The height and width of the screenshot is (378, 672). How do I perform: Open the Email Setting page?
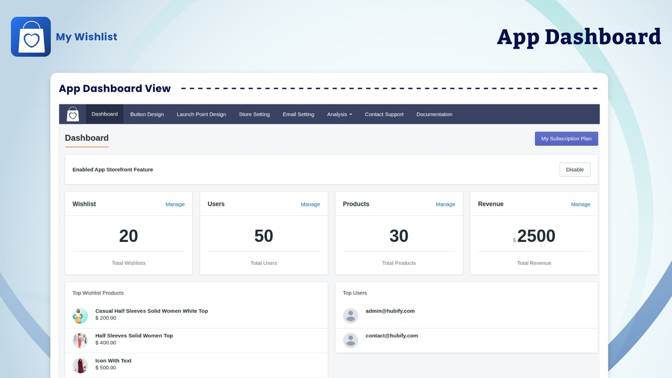(298, 114)
